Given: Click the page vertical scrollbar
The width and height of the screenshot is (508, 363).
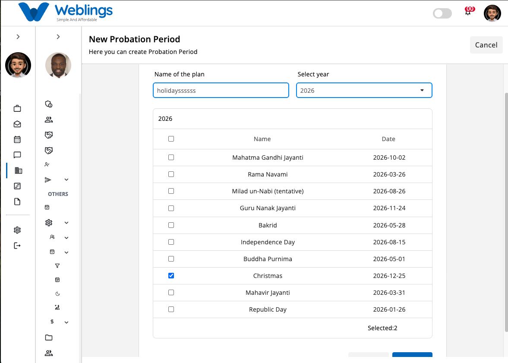Looking at the screenshot, I should [506, 212].
